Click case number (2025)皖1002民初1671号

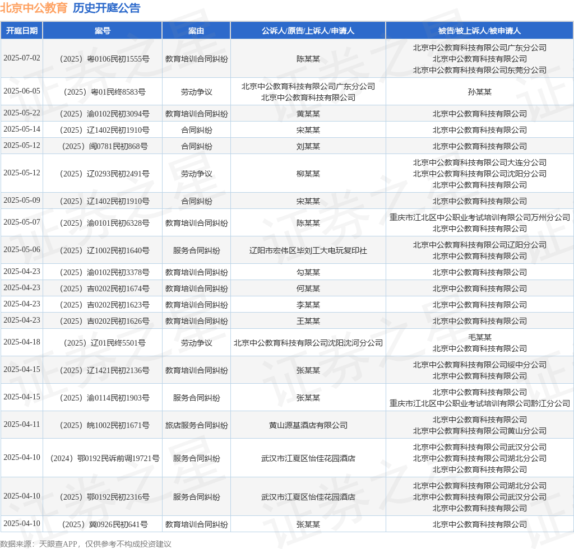(x=104, y=425)
